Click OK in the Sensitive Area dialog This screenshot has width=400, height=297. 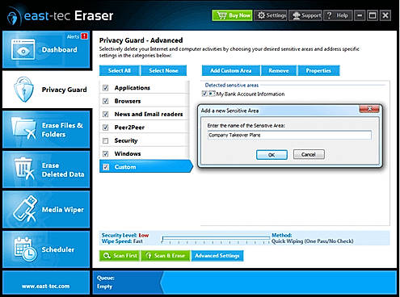(272, 155)
